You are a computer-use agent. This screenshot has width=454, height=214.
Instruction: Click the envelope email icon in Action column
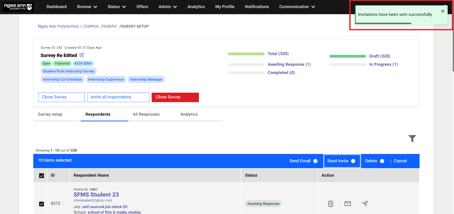coord(348,204)
